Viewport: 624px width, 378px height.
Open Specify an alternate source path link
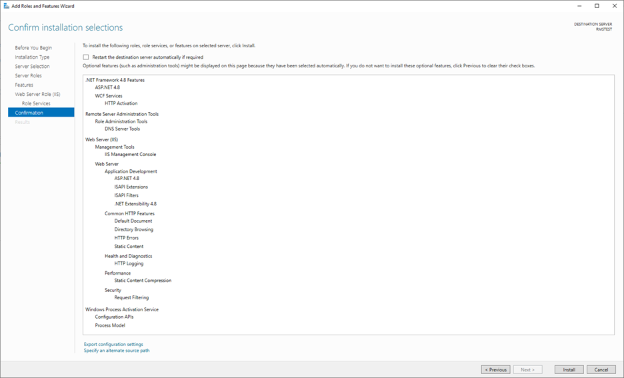(x=117, y=351)
